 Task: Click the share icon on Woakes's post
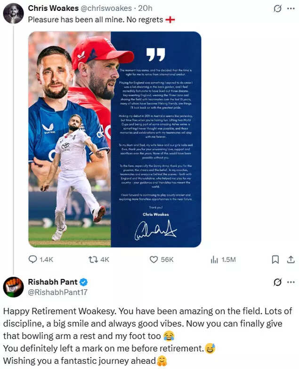291,259
